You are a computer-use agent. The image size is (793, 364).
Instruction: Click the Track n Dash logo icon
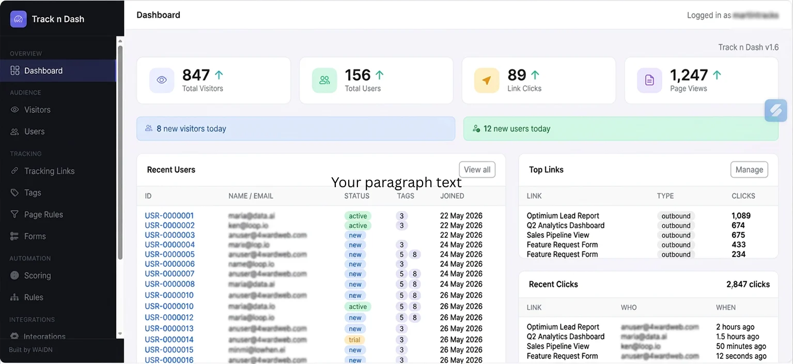pos(18,19)
